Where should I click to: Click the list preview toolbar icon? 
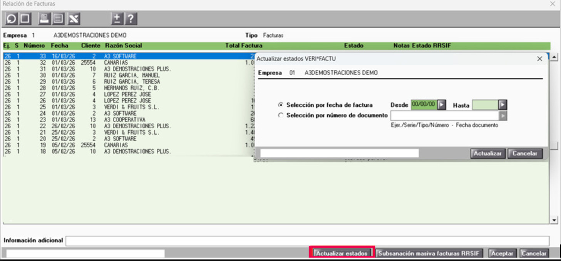coord(59,19)
